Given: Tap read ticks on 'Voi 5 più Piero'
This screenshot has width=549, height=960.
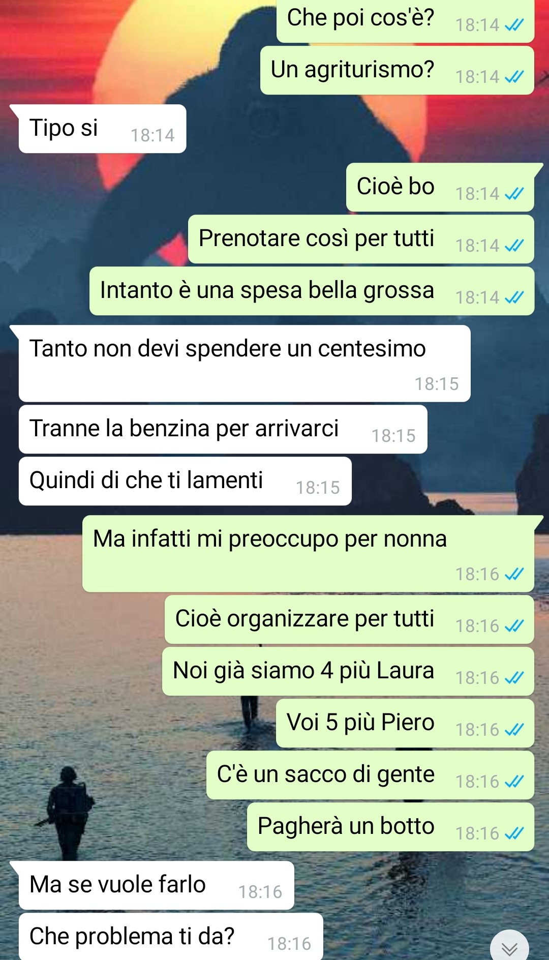Looking at the screenshot, I should tap(514, 730).
